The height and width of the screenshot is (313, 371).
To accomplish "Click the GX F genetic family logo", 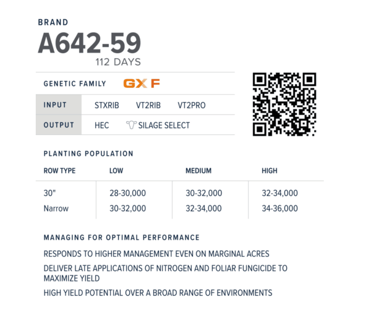I will coord(142,84).
